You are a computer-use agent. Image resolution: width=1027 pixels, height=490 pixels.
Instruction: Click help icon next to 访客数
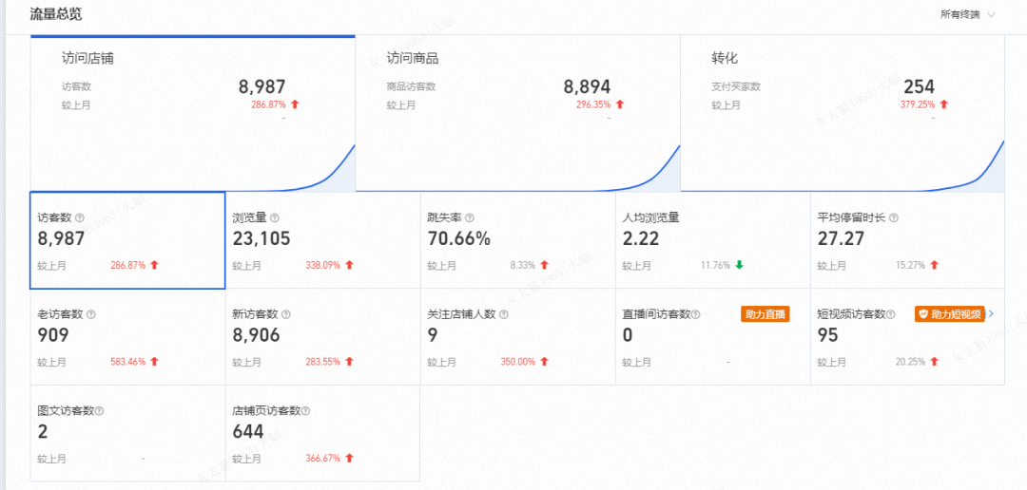click(80, 217)
